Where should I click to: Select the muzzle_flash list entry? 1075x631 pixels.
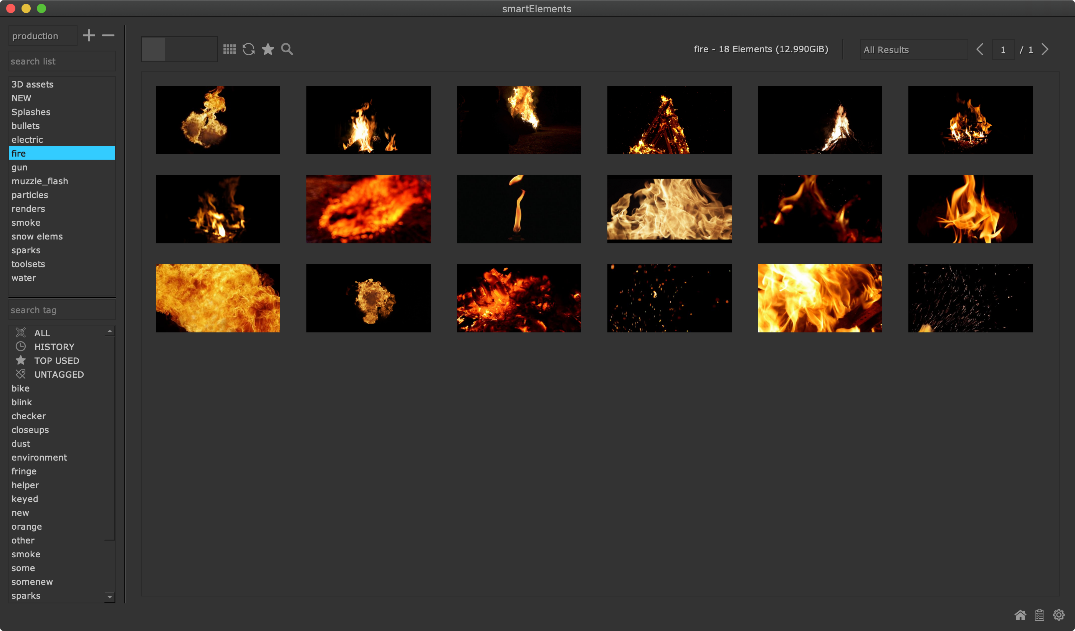[40, 181]
